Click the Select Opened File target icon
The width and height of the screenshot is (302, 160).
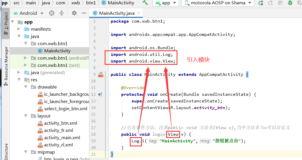pos(52,13)
